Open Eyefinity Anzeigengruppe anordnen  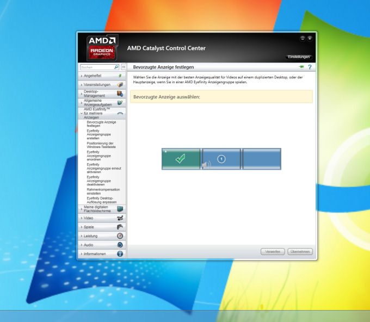tap(98, 156)
